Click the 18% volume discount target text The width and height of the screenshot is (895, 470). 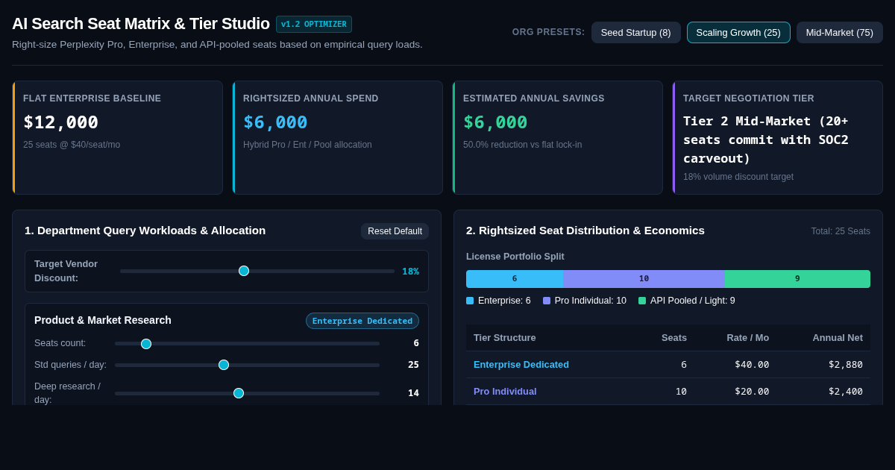pos(738,177)
